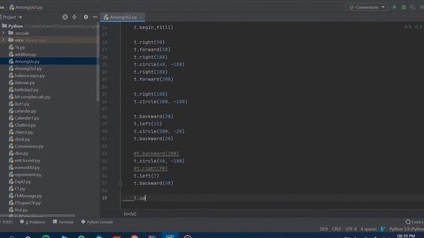Open the Project view dropdown
424x238 pixels.
tap(12, 17)
